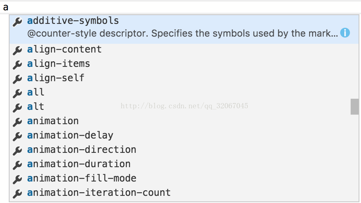Choose animation-duration from the list

(x=184, y=164)
